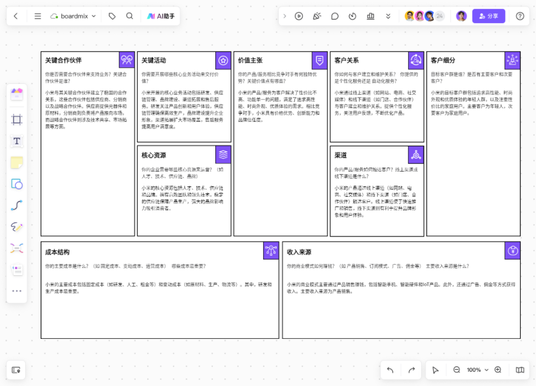Select the Shapes tool
536x386 pixels.
[16, 184]
